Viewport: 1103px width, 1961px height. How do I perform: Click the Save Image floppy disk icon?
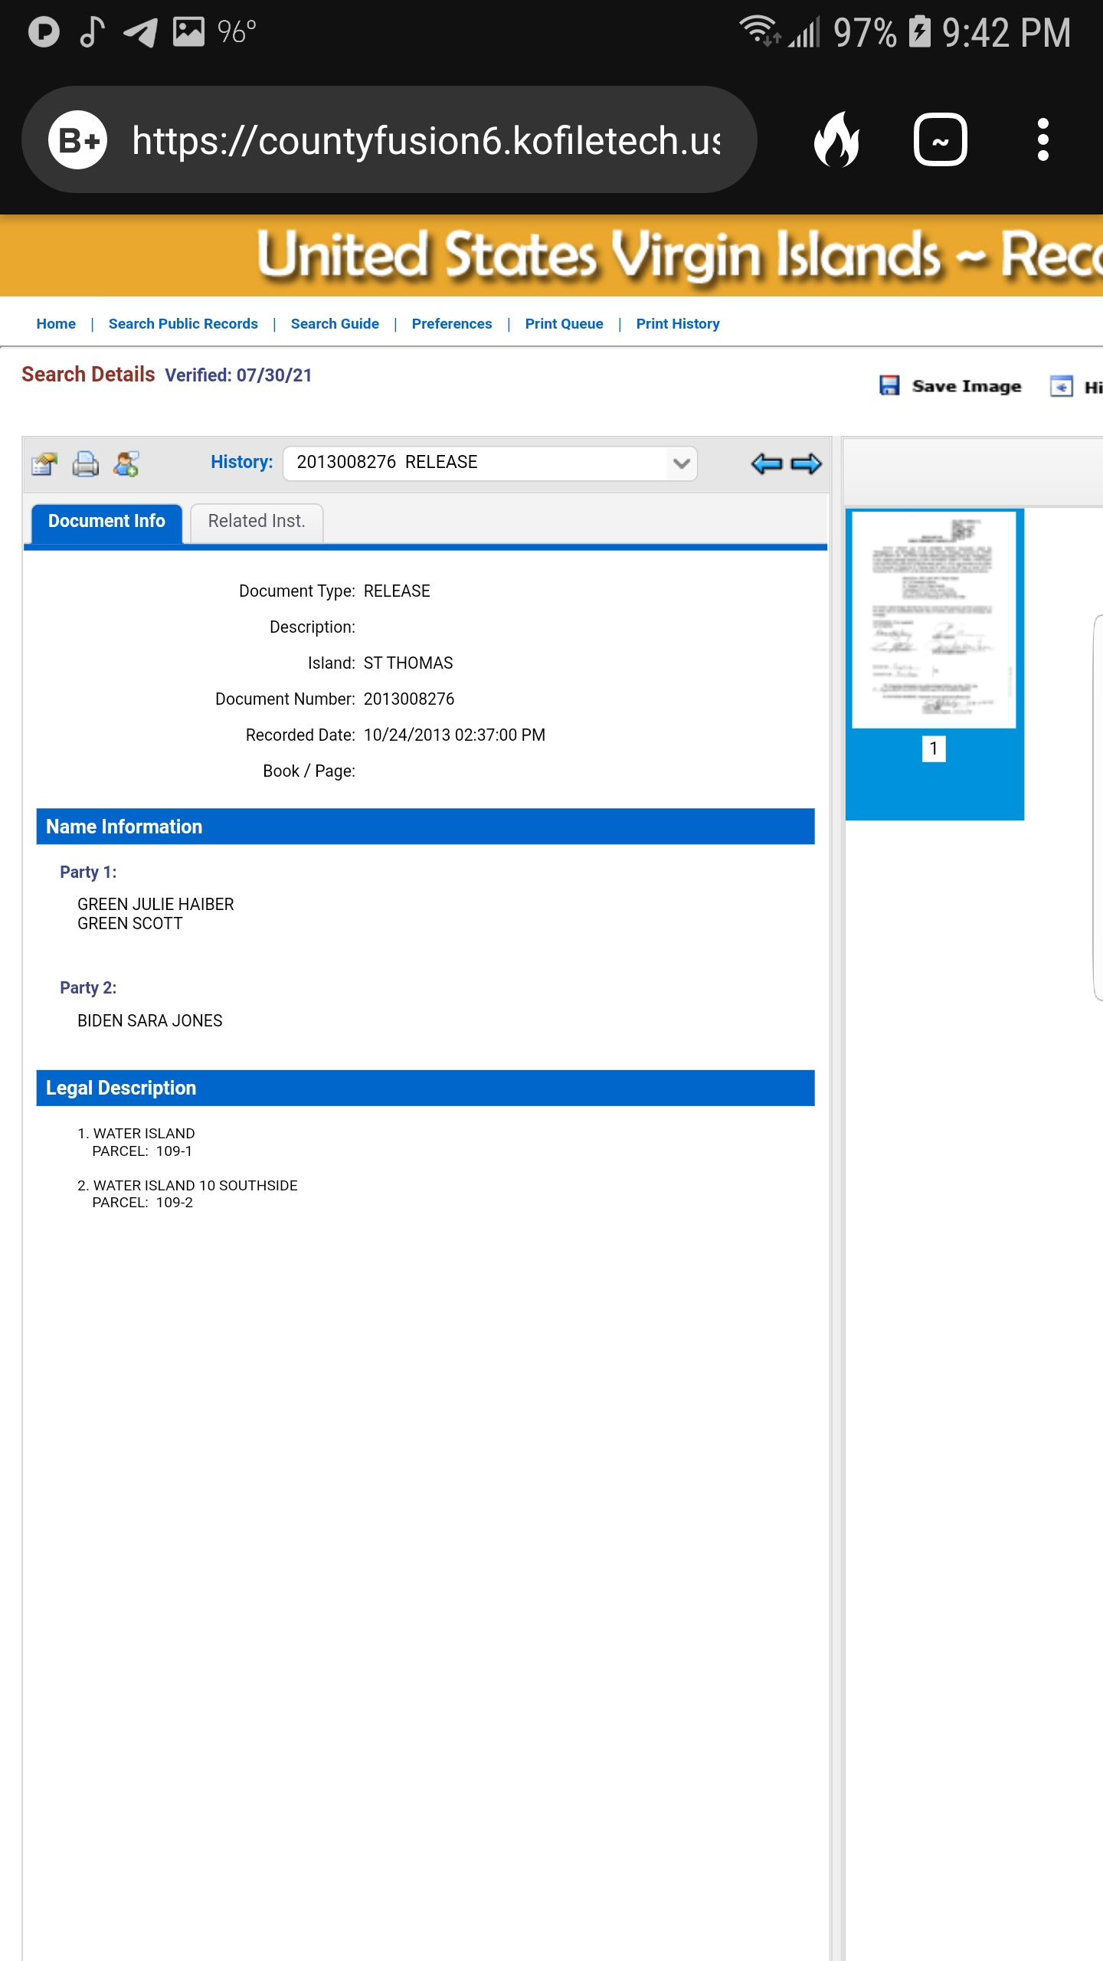pyautogui.click(x=889, y=385)
